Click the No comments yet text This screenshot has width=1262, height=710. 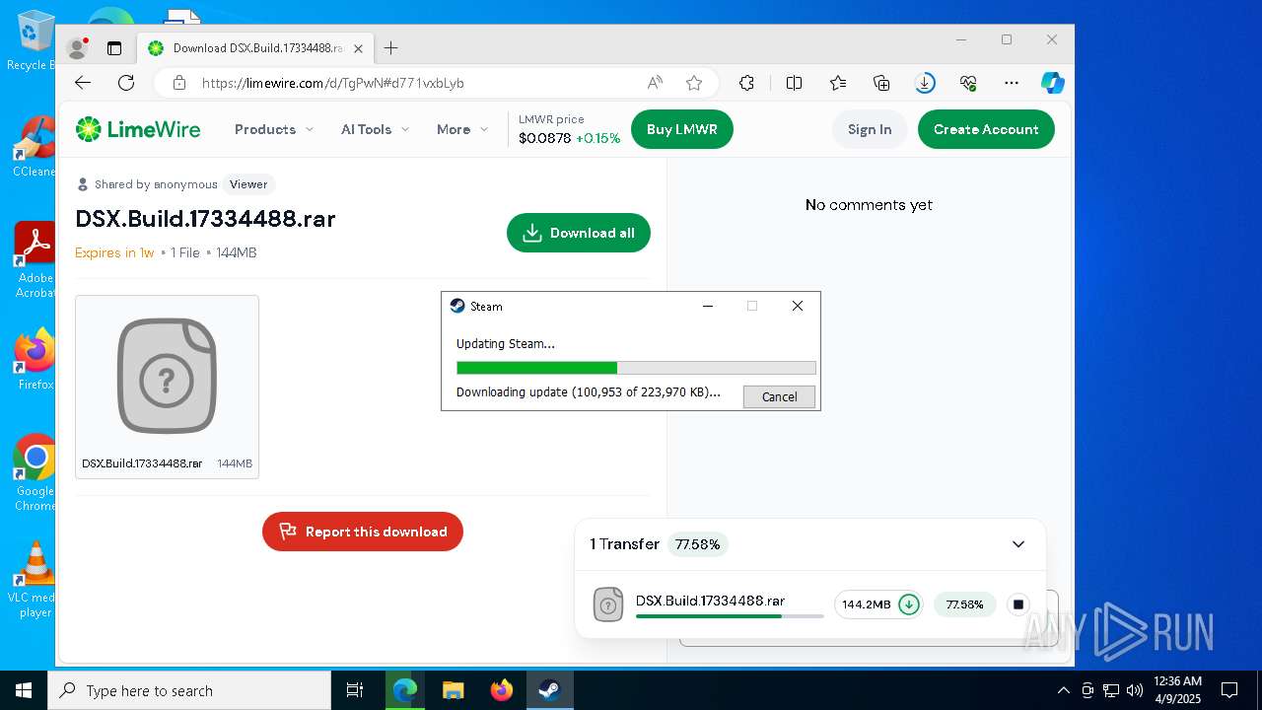tap(869, 205)
